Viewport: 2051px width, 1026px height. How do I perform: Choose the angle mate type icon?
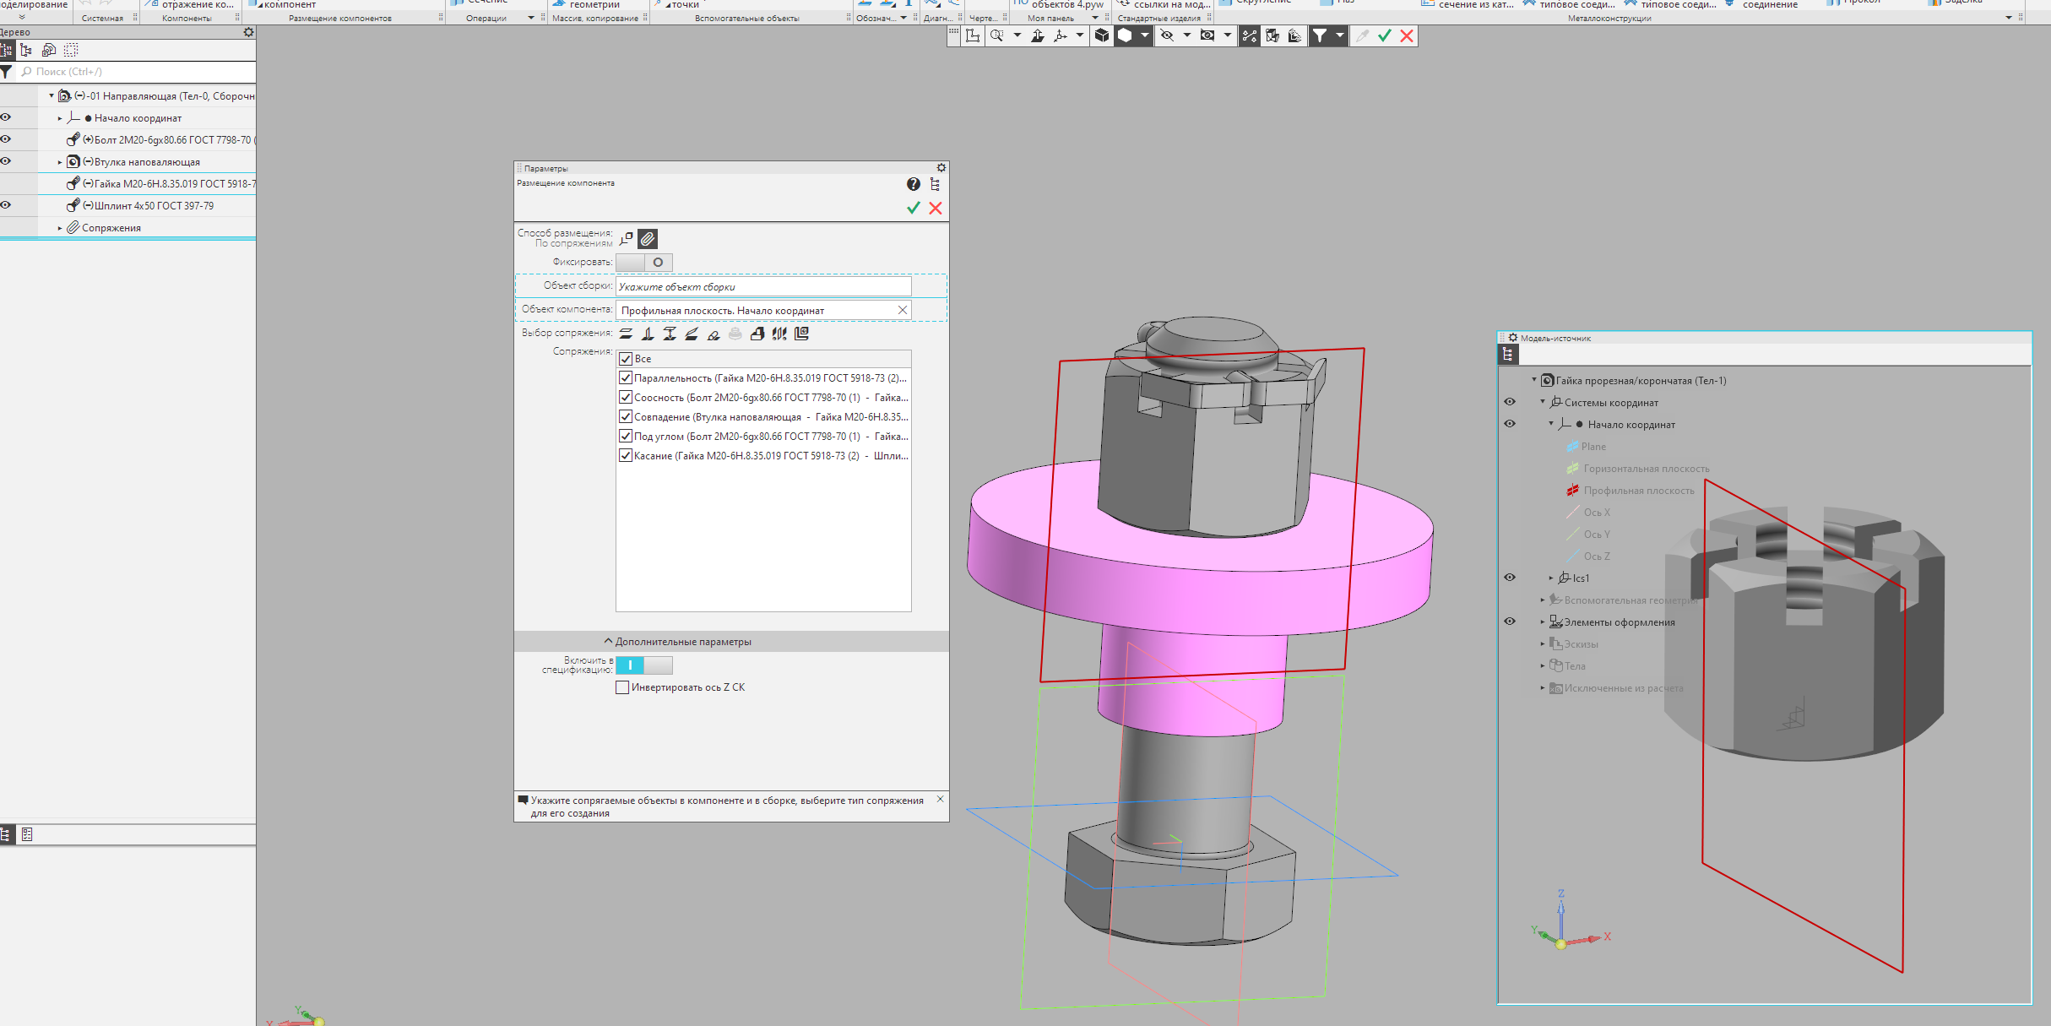coord(692,334)
